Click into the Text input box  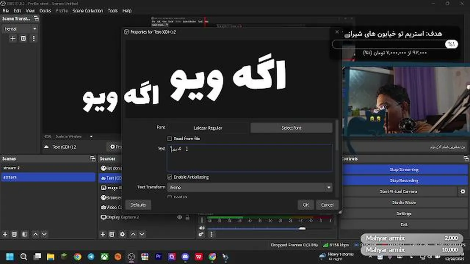tap(250, 158)
